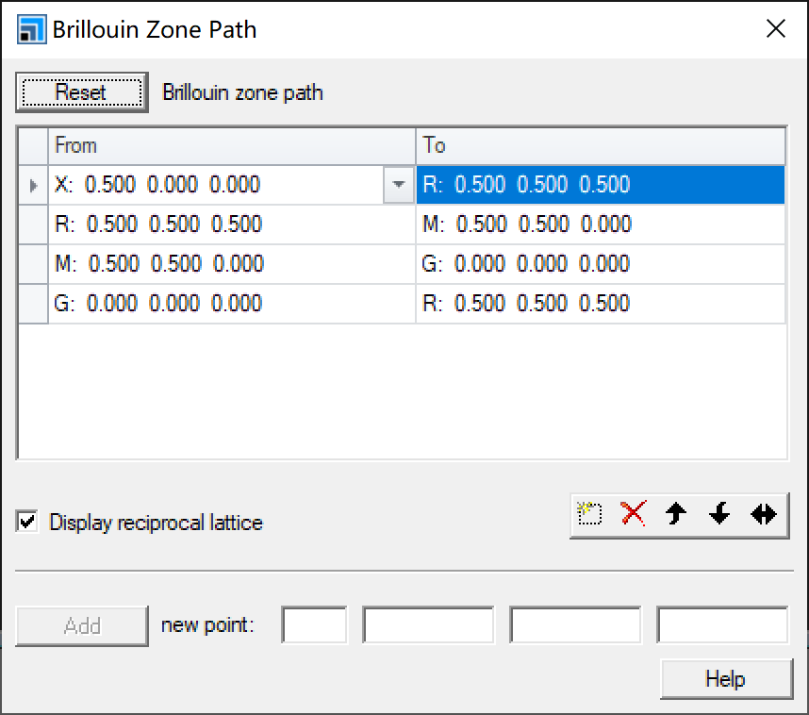Select To cell G: 0.000 0.000 0.000
This screenshot has width=809, height=715.
600,264
